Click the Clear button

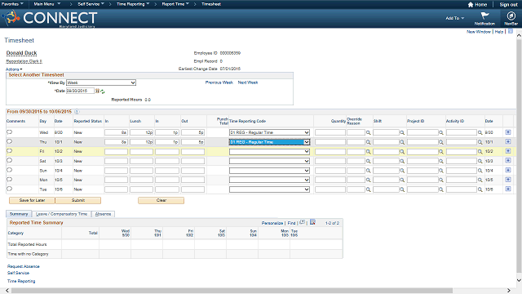[x=161, y=200]
